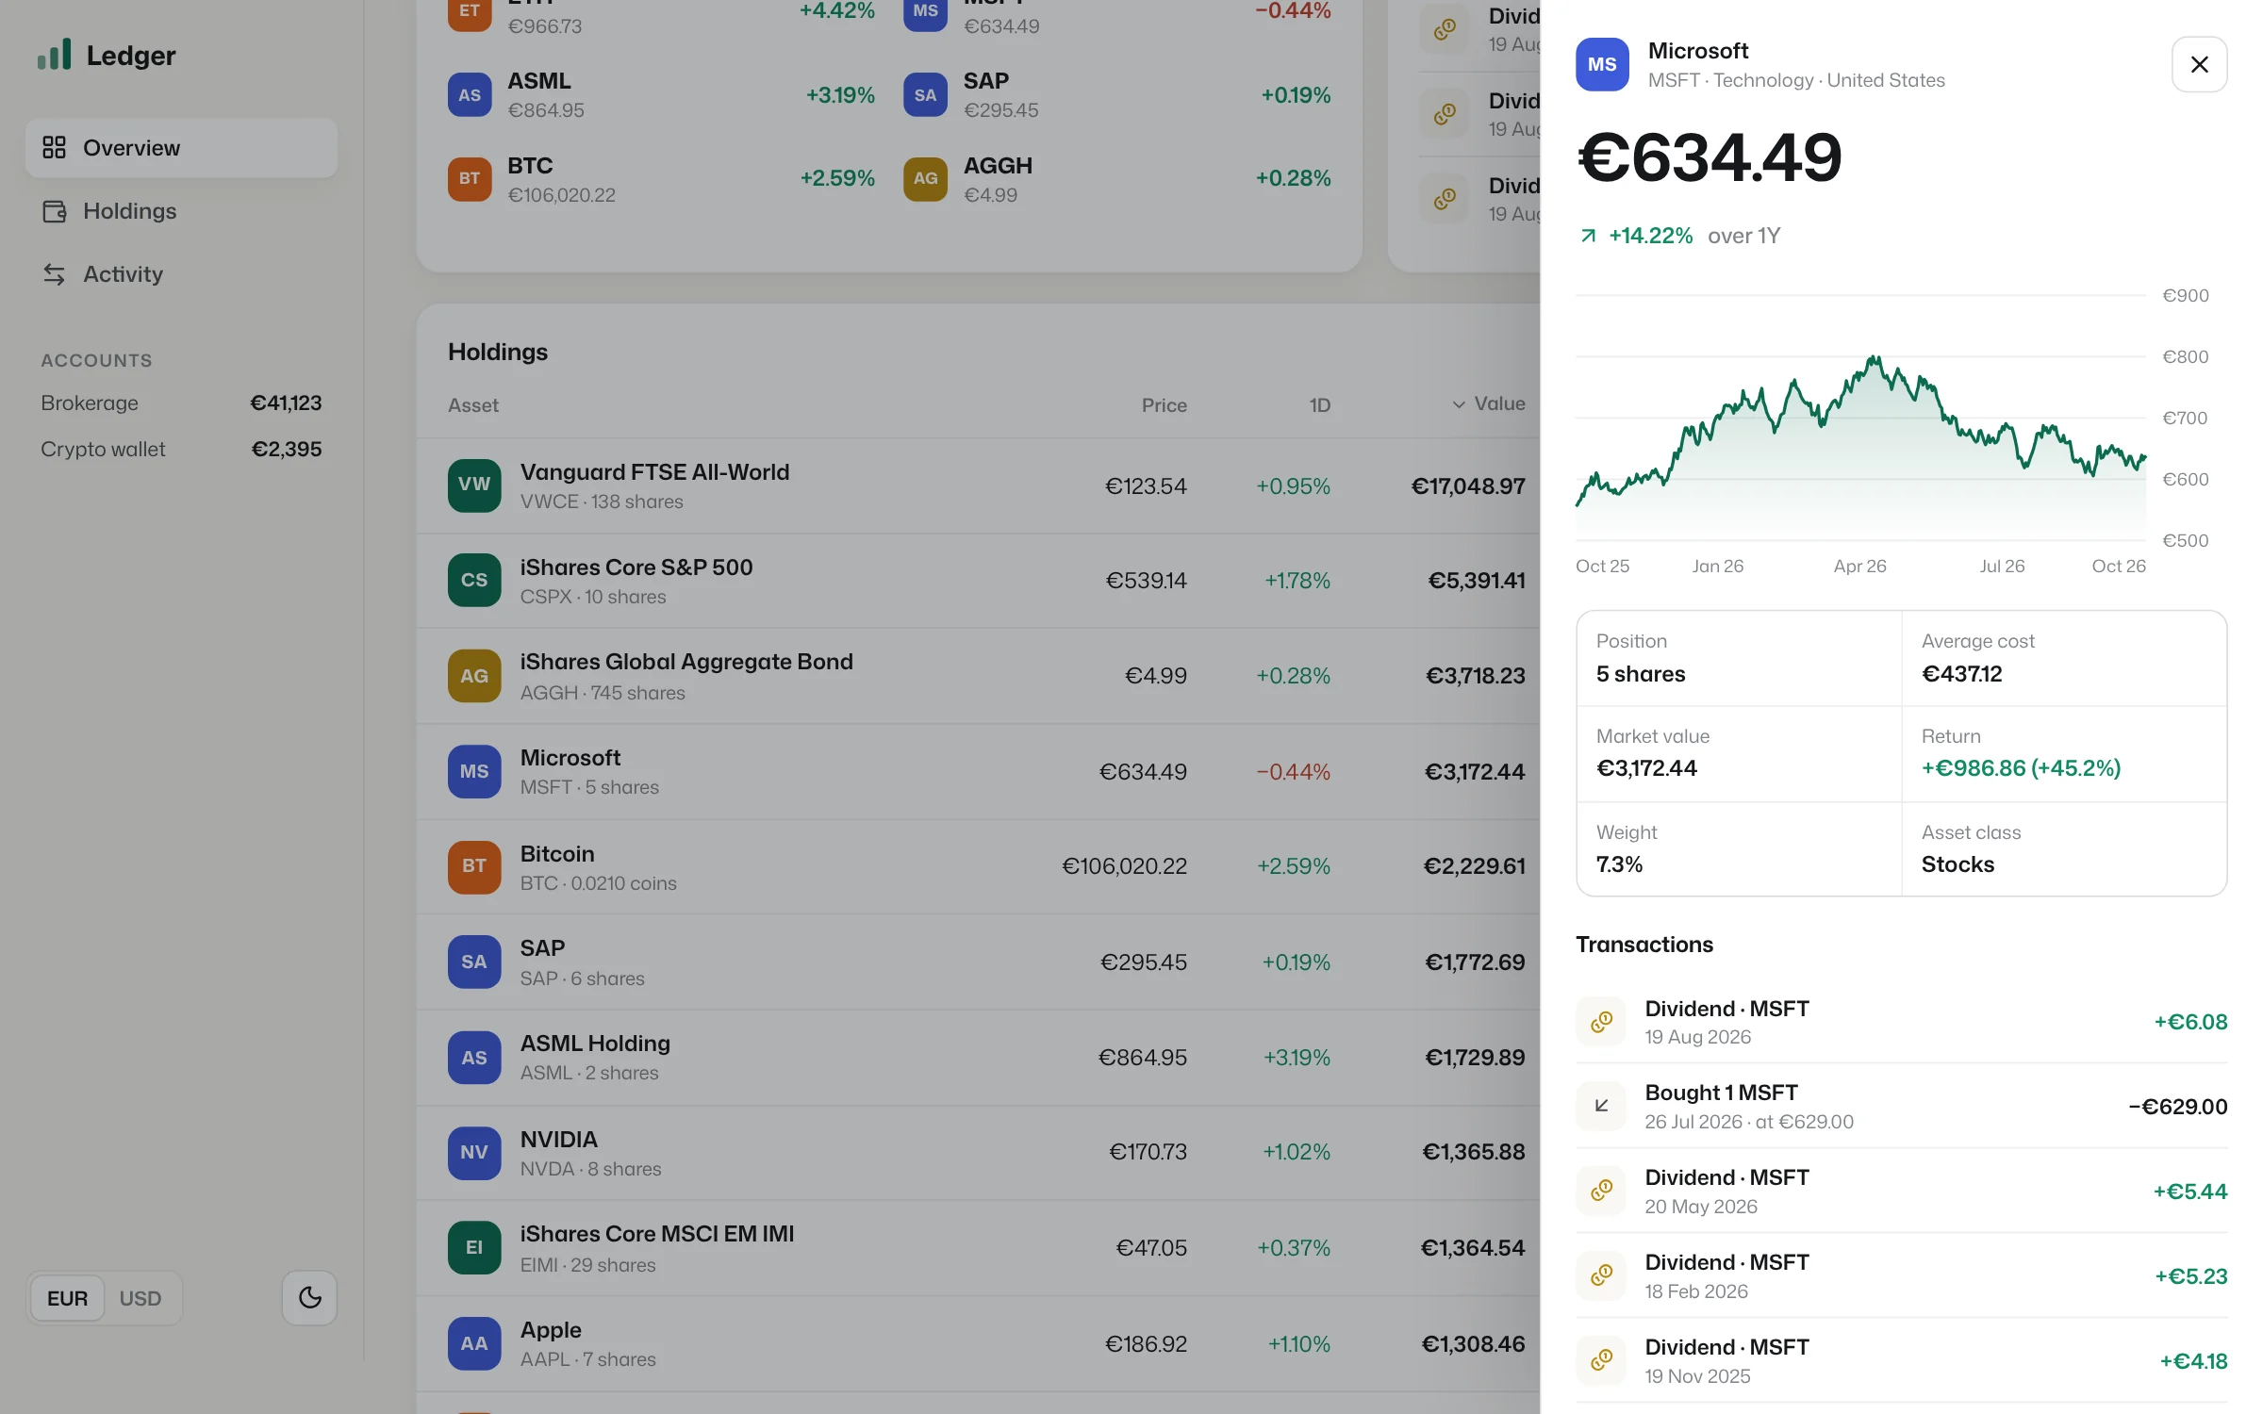Click the NV icon for NVIDIA
The width and height of the screenshot is (2263, 1414).
click(x=474, y=1153)
